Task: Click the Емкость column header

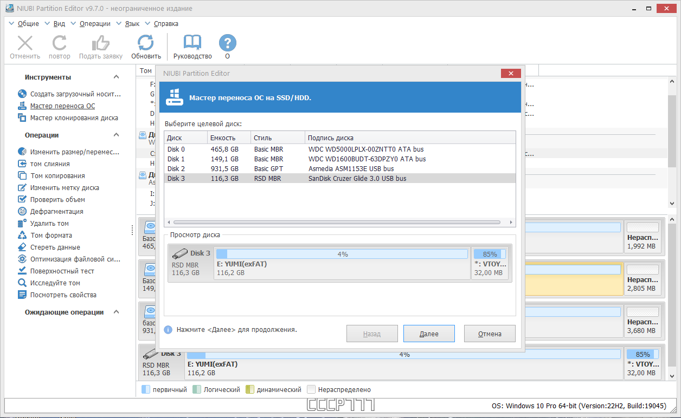Action: point(229,138)
